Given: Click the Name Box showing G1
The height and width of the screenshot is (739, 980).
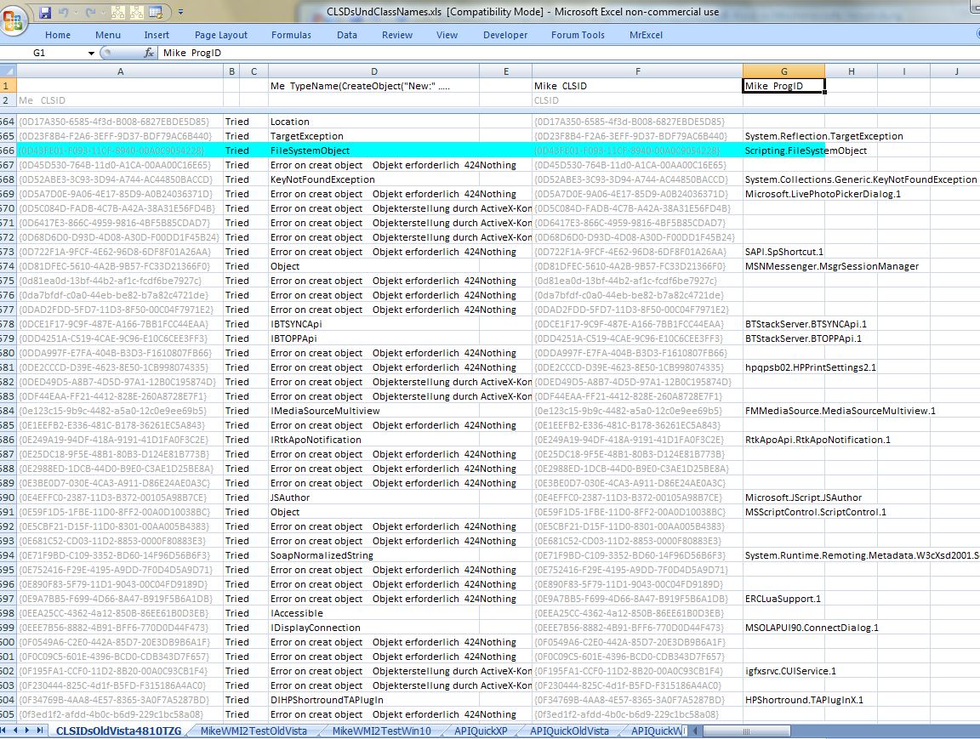Looking at the screenshot, I should pyautogui.click(x=43, y=53).
